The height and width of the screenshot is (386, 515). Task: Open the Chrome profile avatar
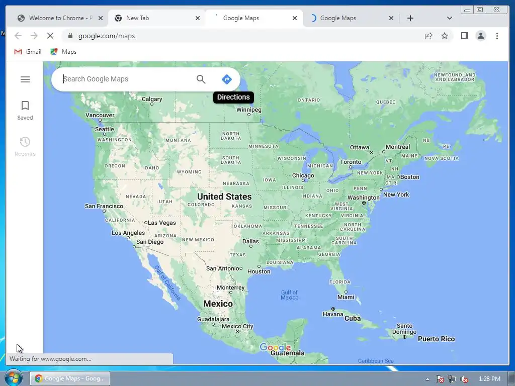tap(480, 36)
